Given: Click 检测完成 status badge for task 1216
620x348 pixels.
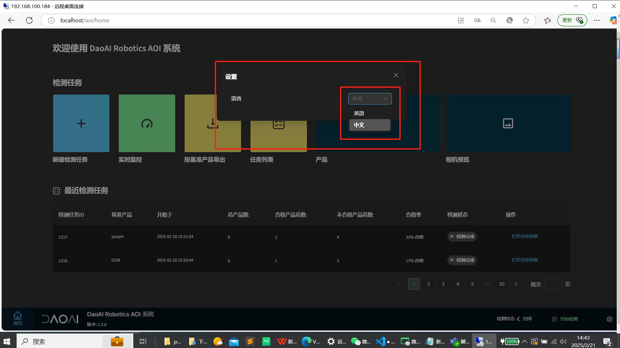Looking at the screenshot, I should tap(462, 260).
